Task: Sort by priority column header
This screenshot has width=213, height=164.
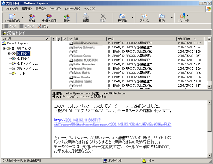Action: pos(54,39)
